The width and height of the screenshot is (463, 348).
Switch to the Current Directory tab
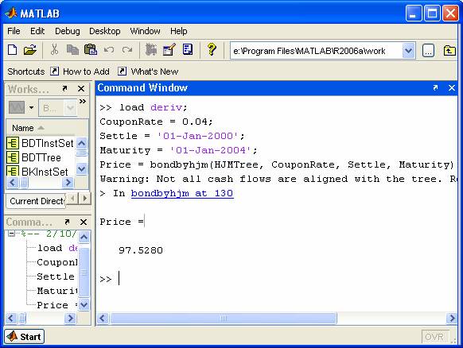pos(36,201)
